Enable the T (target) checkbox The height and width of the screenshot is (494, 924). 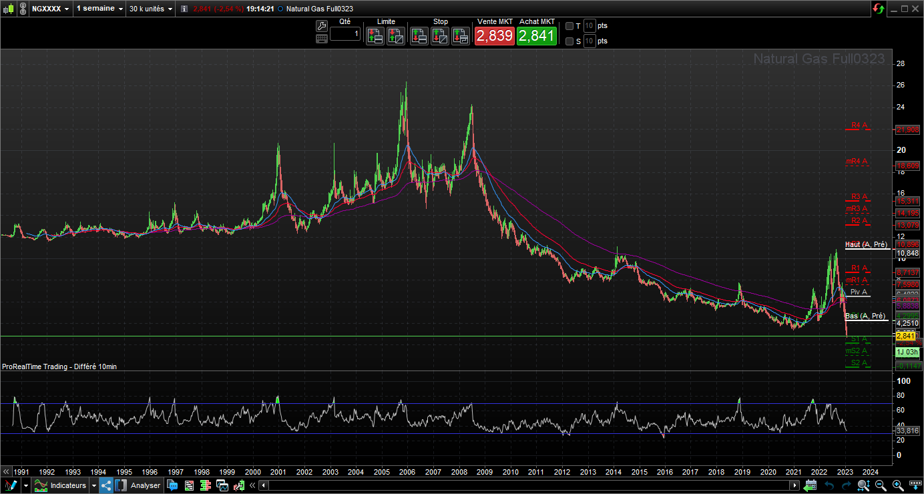pos(569,26)
